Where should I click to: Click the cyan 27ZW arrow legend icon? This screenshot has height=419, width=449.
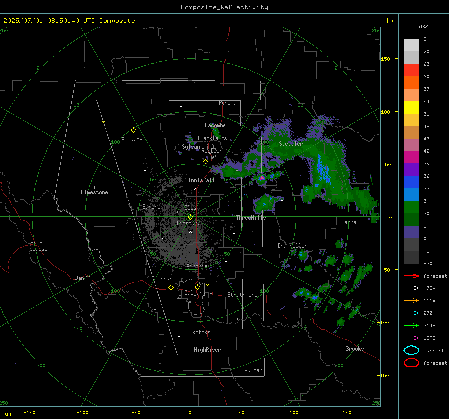pos(411,313)
